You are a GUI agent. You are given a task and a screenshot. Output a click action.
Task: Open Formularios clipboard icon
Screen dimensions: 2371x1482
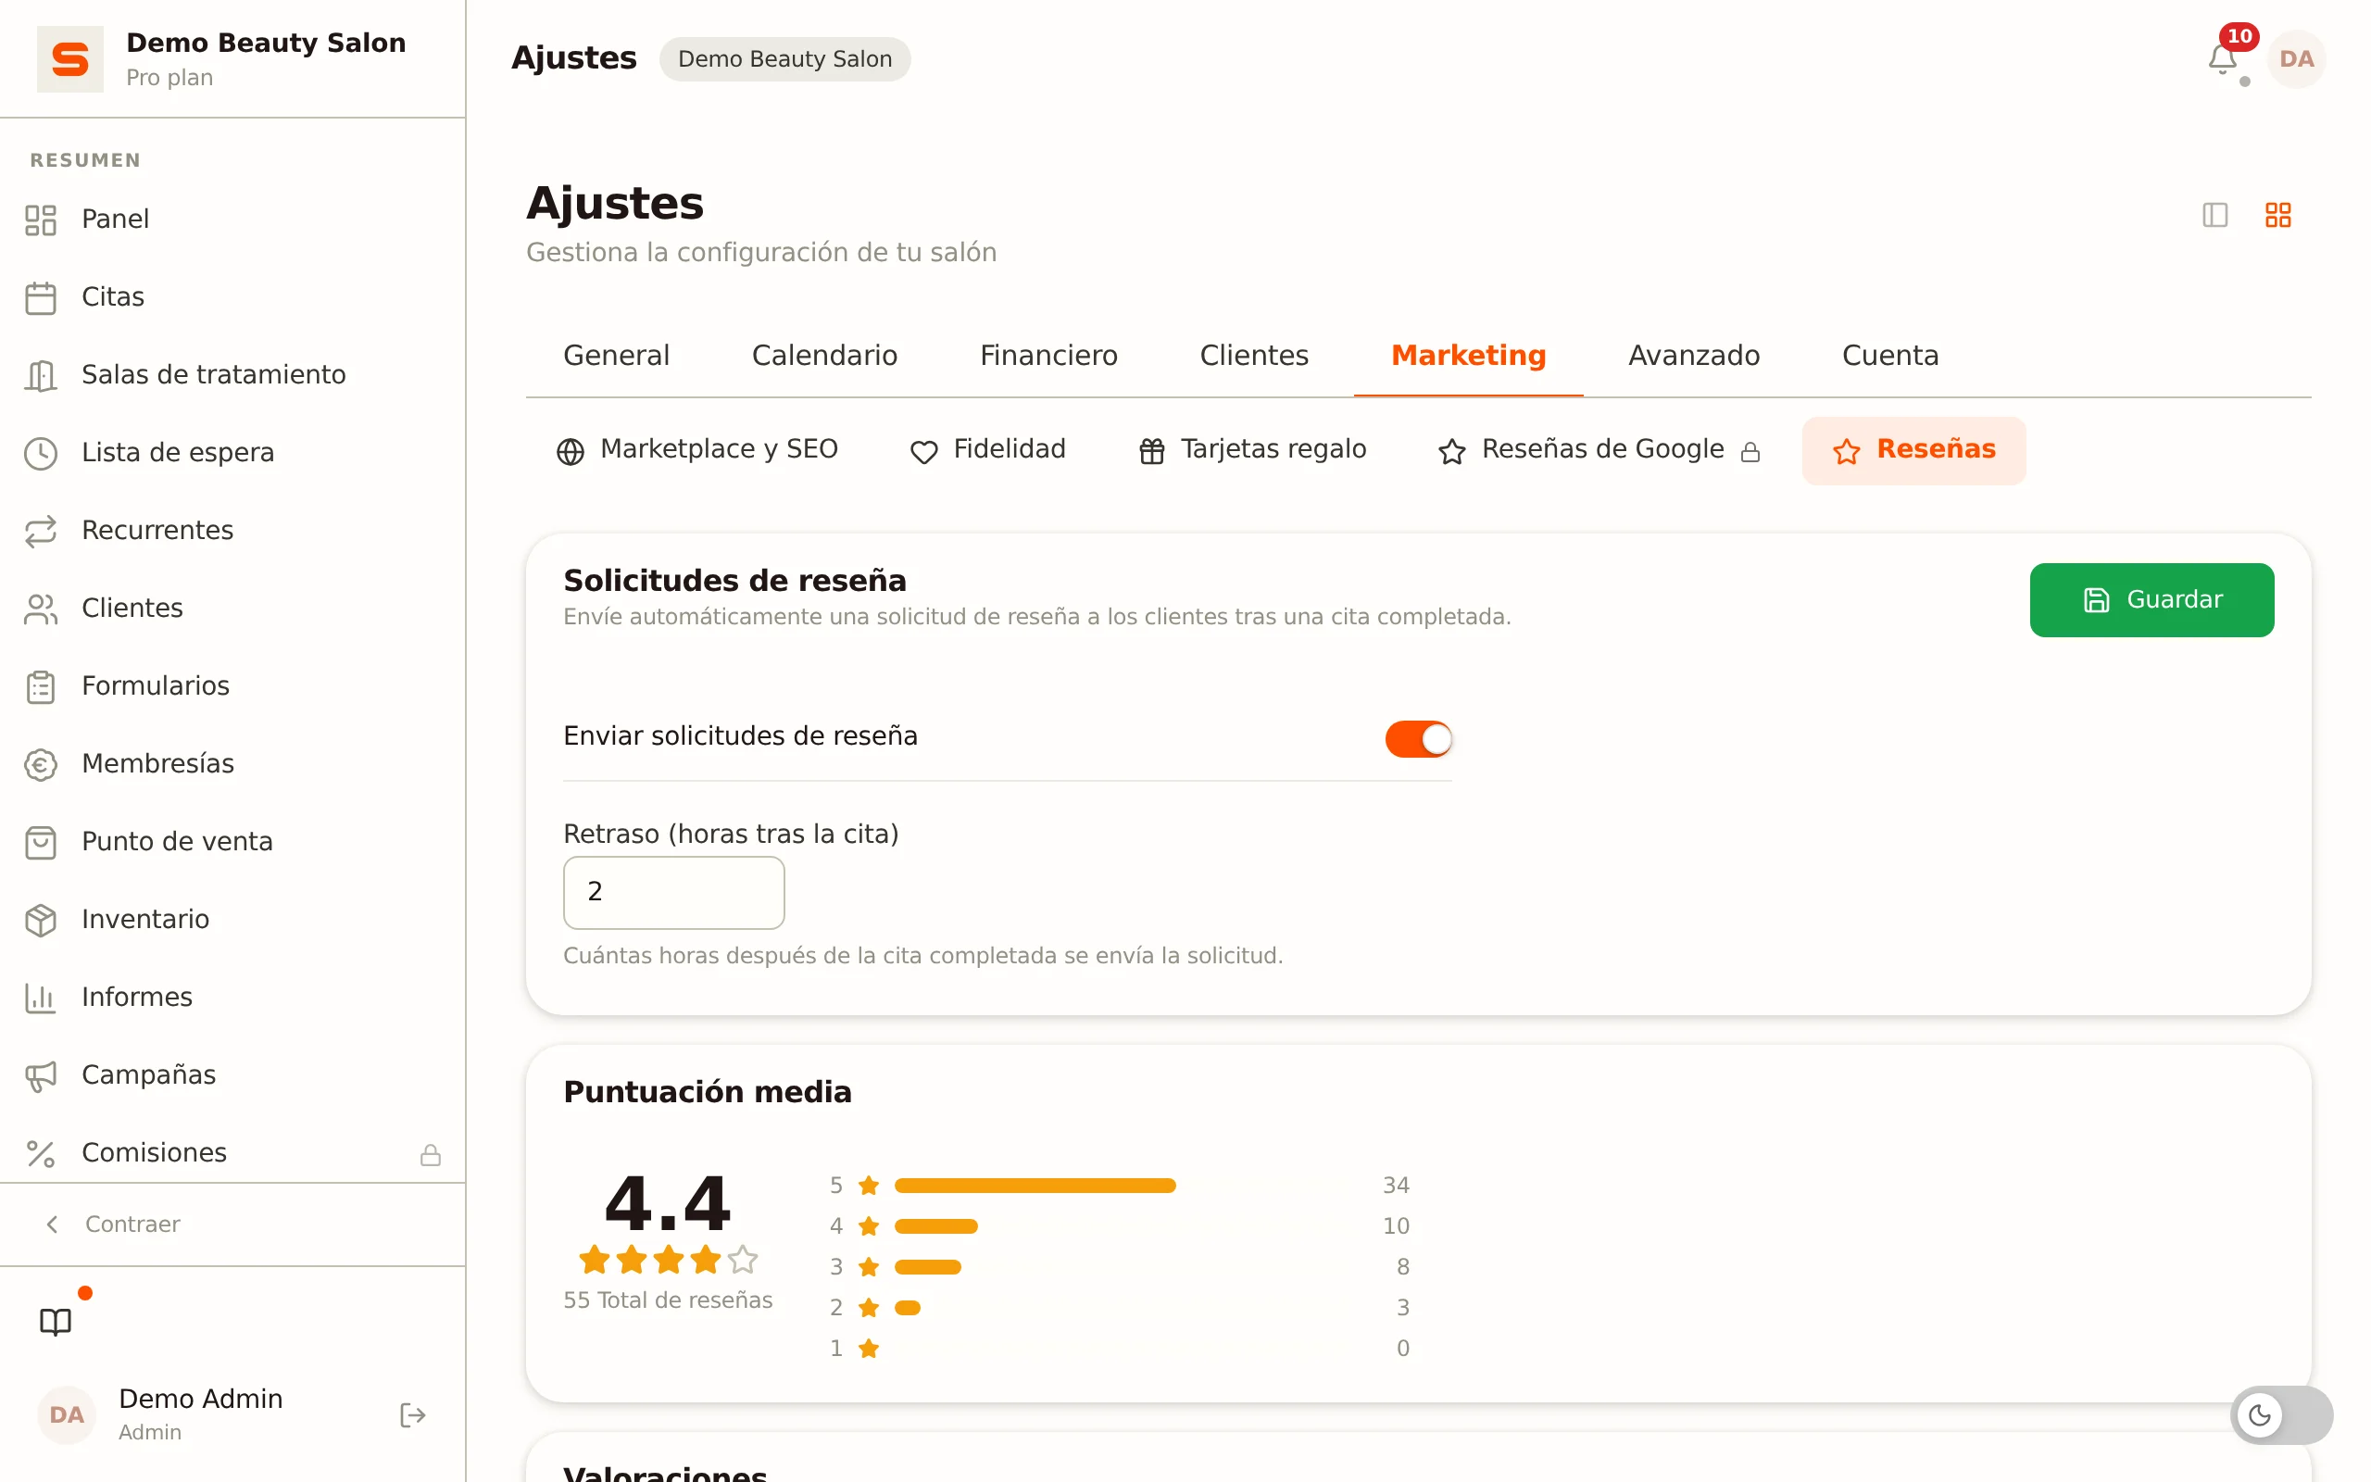point(40,686)
